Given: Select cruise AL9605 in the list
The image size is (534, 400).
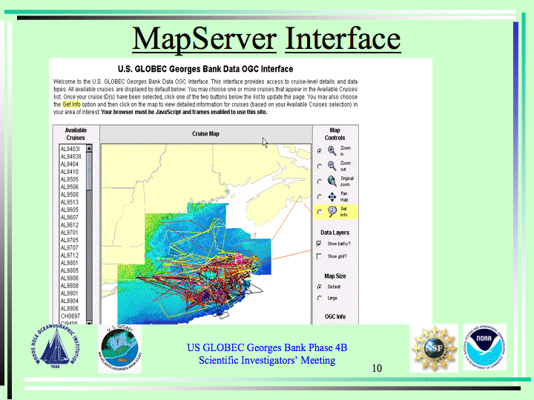Looking at the screenshot, I should tap(70, 210).
